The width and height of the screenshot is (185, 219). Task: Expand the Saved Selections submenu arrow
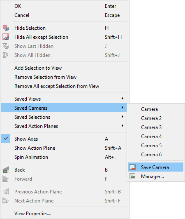click(x=123, y=117)
